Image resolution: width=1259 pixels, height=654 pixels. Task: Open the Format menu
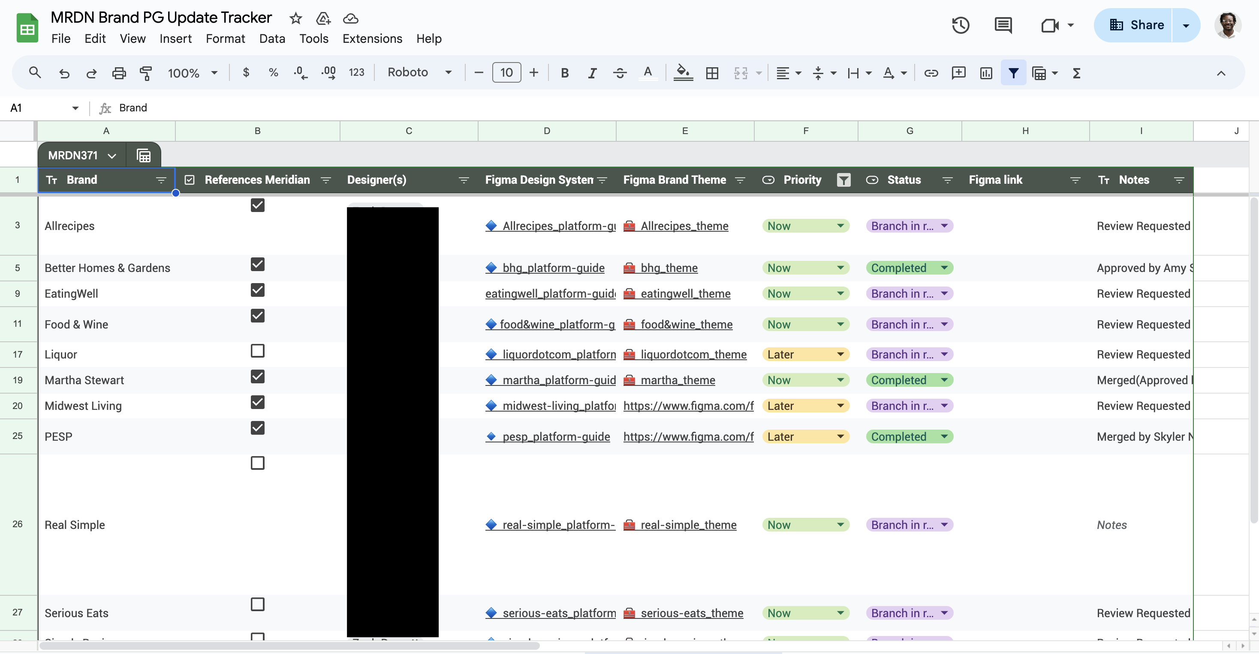(x=225, y=39)
